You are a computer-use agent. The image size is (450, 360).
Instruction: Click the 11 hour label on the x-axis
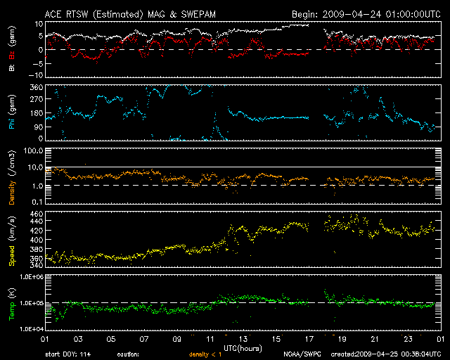[x=210, y=340]
